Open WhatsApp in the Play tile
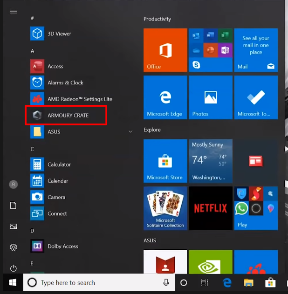The height and width of the screenshot is (294, 288). click(241, 208)
